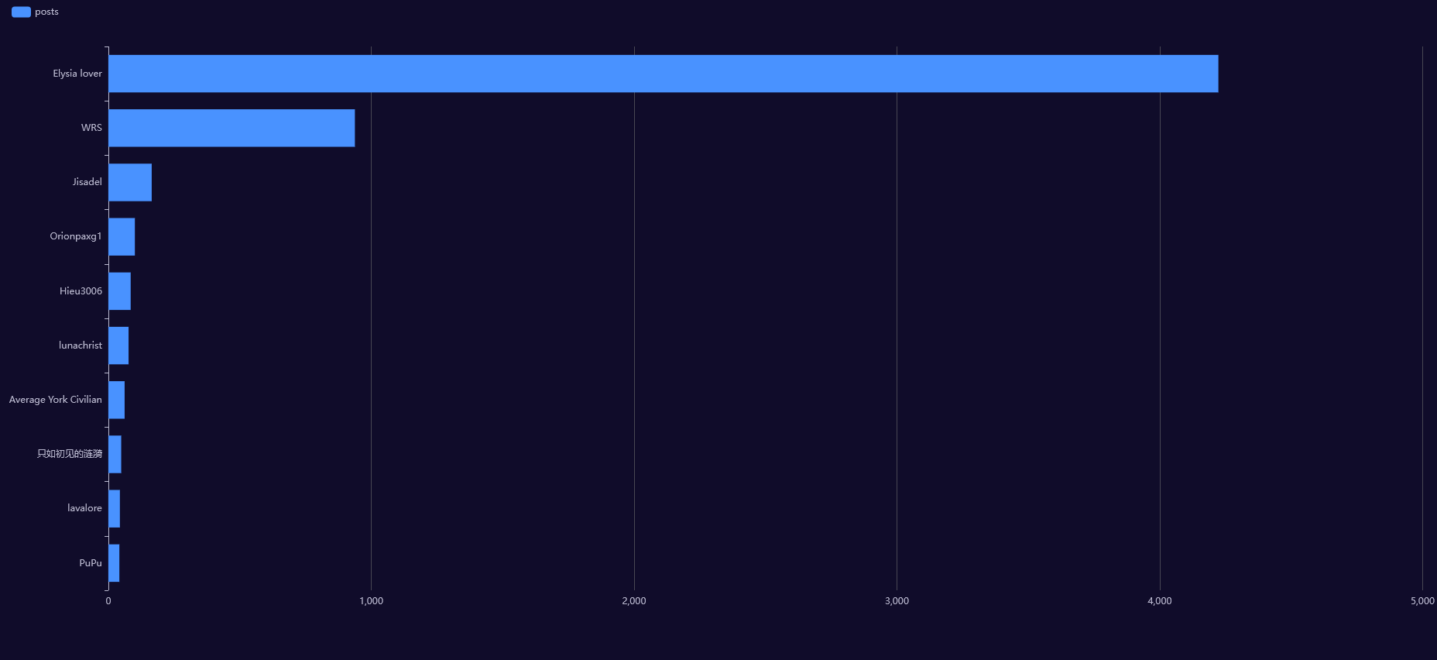Select the PuPu bar

[x=114, y=563]
